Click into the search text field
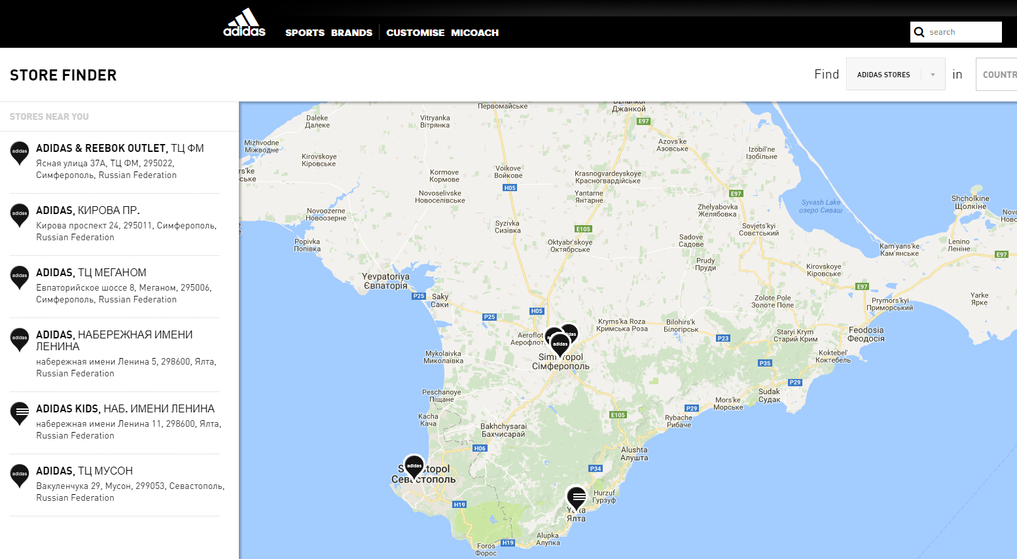Screen dimensions: 1017x559 [962, 32]
